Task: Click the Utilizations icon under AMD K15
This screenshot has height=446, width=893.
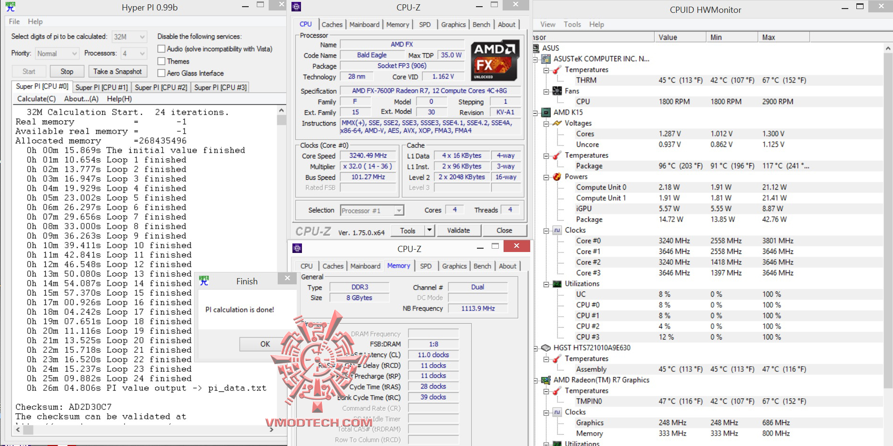Action: click(557, 284)
